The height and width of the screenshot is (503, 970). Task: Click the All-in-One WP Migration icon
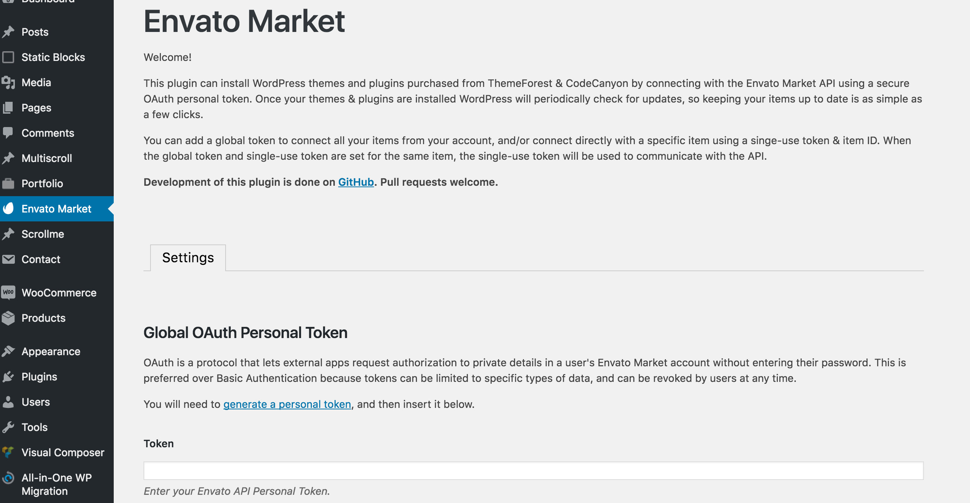coord(8,478)
